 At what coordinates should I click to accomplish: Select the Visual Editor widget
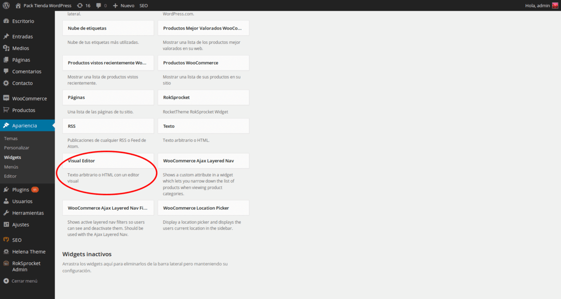(108, 161)
